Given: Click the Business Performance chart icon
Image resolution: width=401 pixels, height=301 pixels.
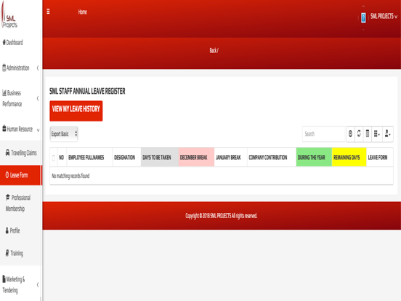Looking at the screenshot, I should (x=4, y=92).
